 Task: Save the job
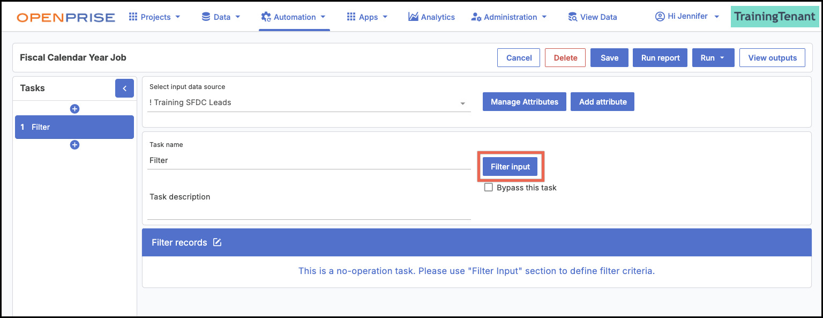[x=609, y=58]
